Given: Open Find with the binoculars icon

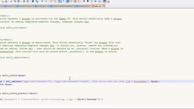Looking at the screenshot, I should point(33,1).
